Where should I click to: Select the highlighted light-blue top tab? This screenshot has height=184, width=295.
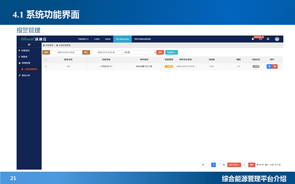click(x=123, y=39)
